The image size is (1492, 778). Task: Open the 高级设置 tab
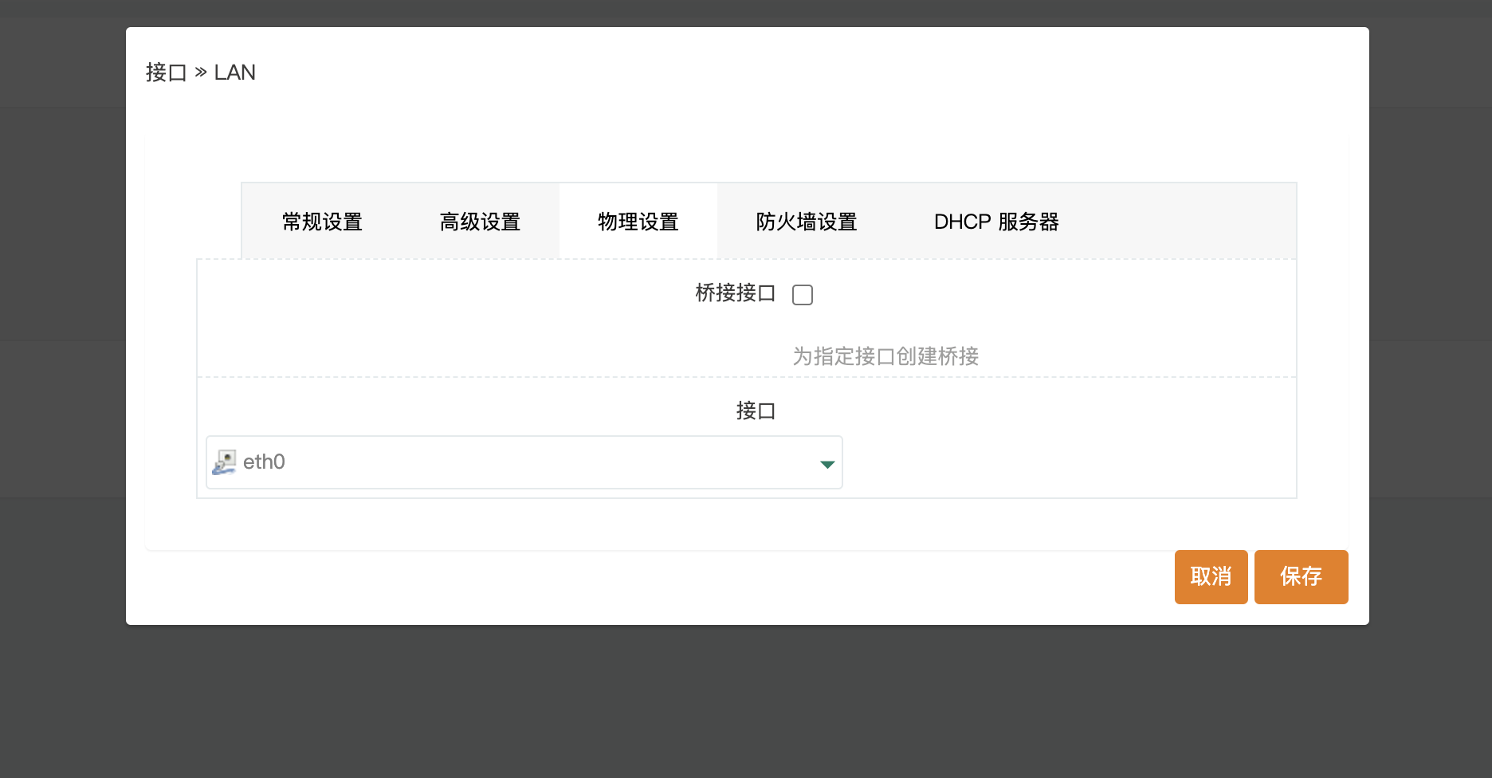[x=480, y=222]
